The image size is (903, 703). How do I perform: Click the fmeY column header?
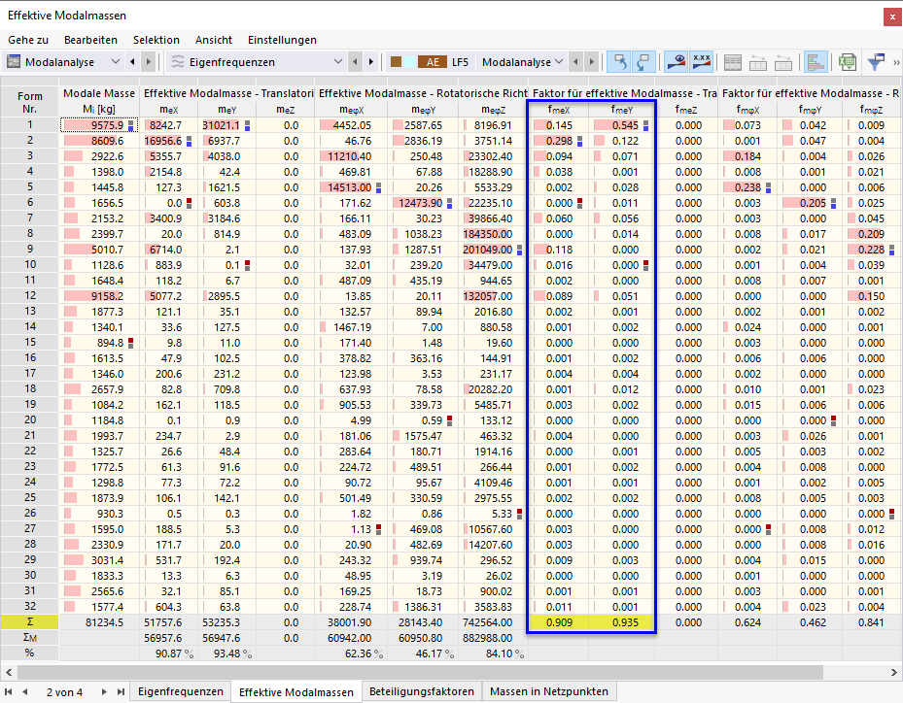622,110
